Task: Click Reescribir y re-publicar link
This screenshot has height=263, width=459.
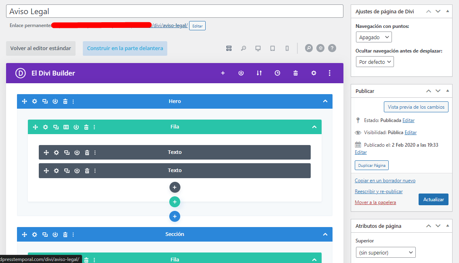Action: click(x=379, y=191)
